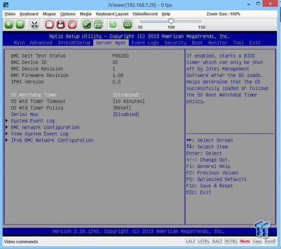Select the Exit tab
Image resolution: width=281 pixels, height=249 pixels.
click(255, 43)
